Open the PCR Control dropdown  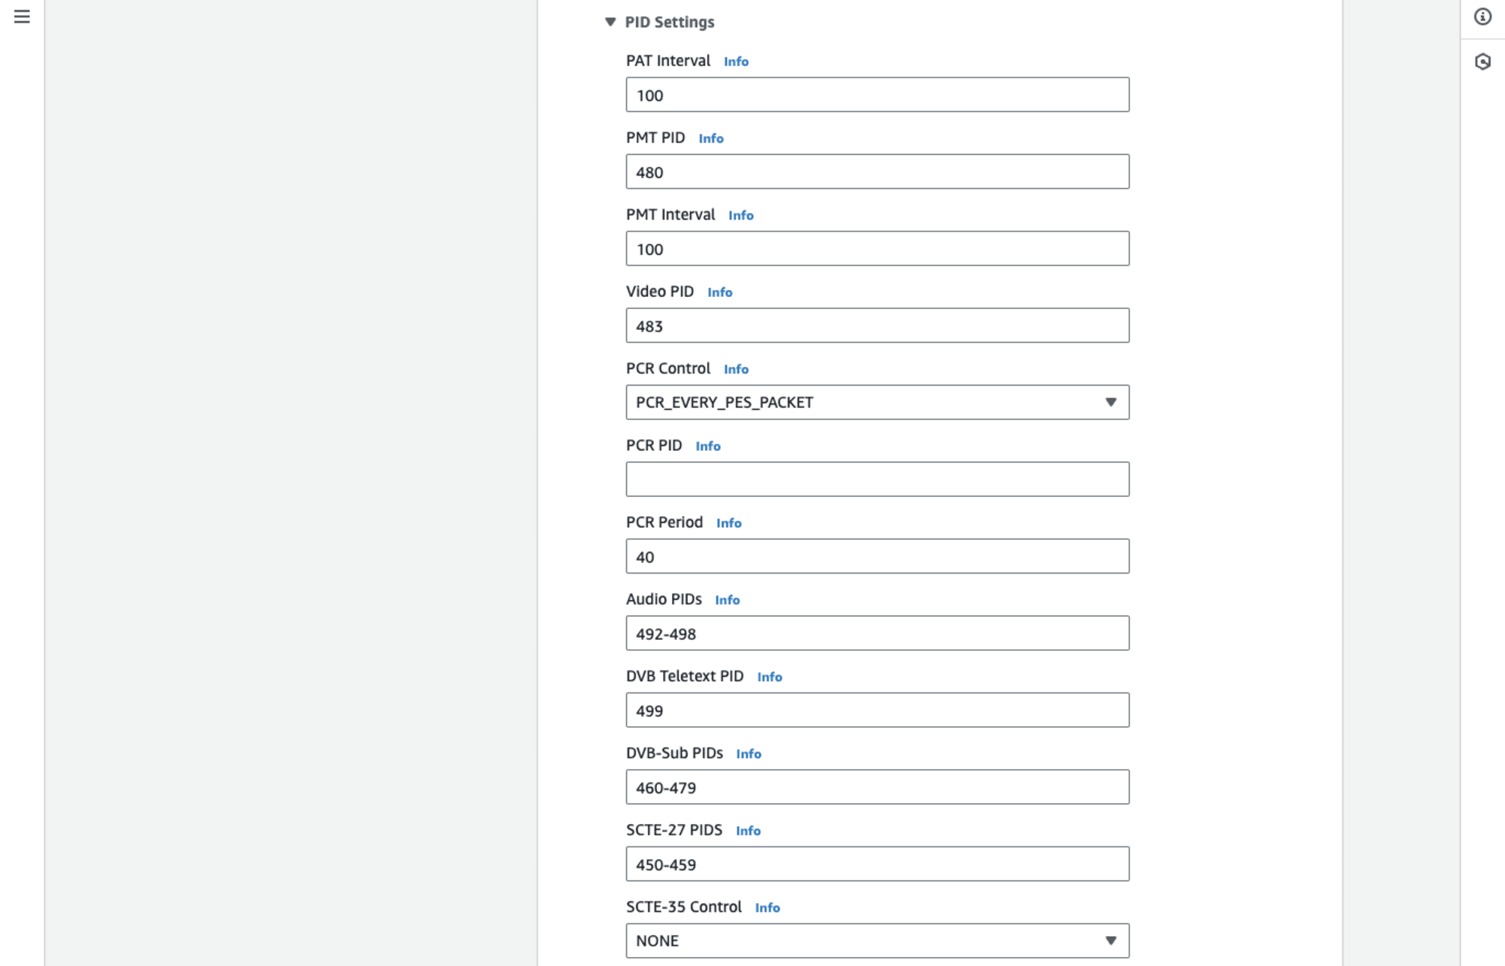877,402
